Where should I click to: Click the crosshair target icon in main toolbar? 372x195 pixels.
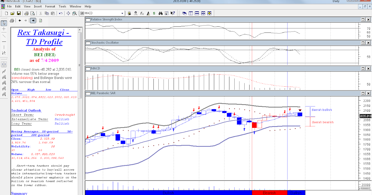pyautogui.click(x=68, y=13)
